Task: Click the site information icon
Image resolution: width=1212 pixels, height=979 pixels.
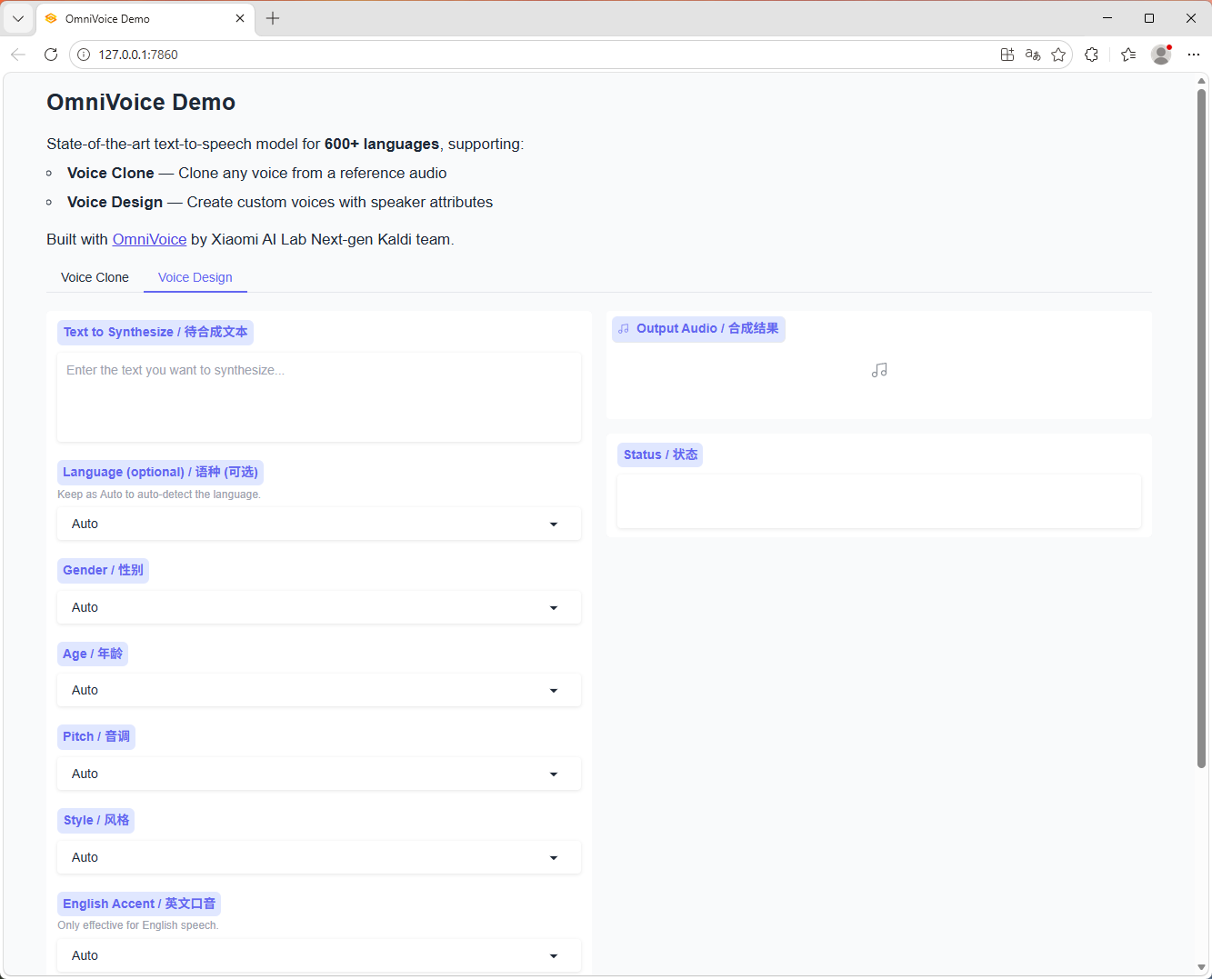Action: pos(84,55)
